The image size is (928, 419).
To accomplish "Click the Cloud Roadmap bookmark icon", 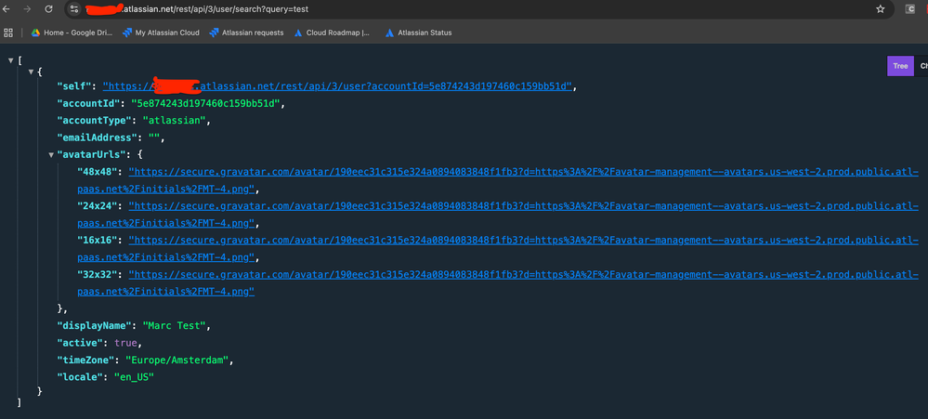I will pos(298,33).
